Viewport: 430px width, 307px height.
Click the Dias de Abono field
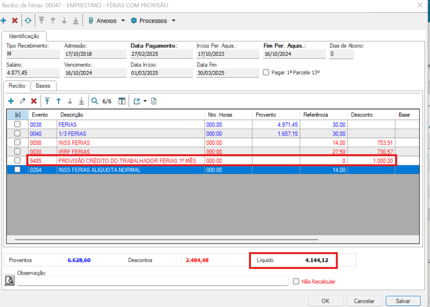[341, 54]
